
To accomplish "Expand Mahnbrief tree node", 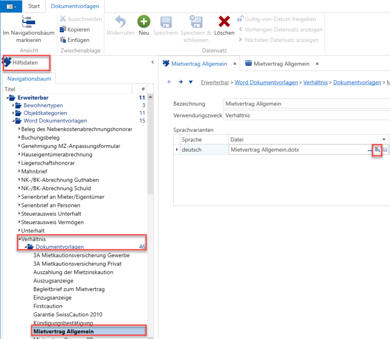I will click(19, 171).
